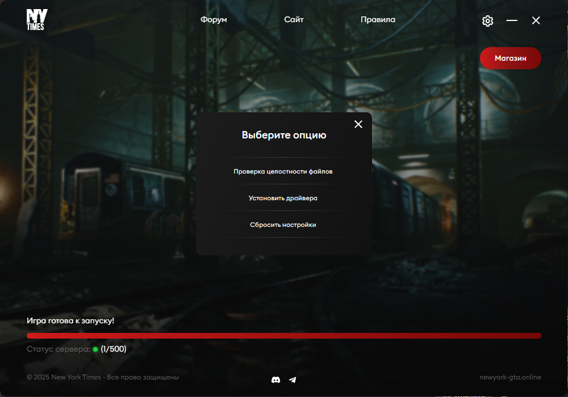Open the Discord server link icon
The height and width of the screenshot is (397, 568).
pos(276,380)
